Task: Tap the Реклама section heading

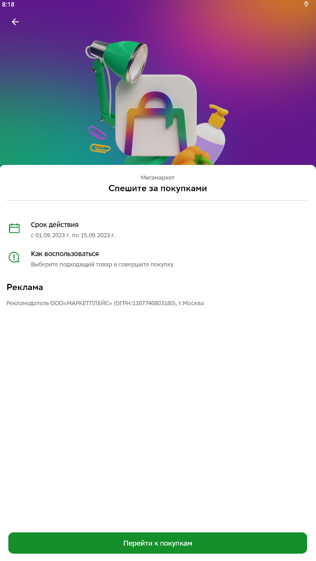Action: click(x=25, y=287)
